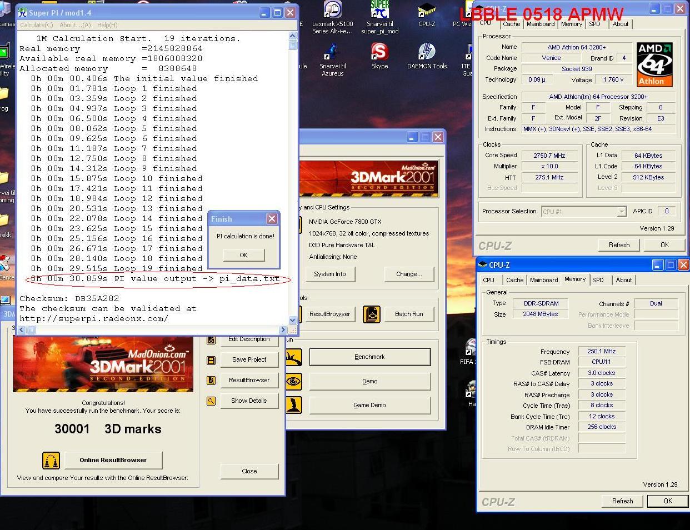Viewport: 690px width, 530px height.
Task: Click the Edit Description icon
Action: [211, 340]
